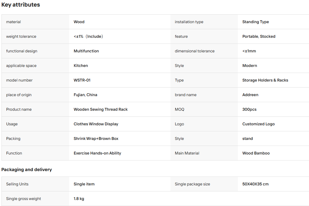Viewport: 309px width, 206px height.
Task: Click the 300pcs MOQ value
Action: (x=249, y=109)
